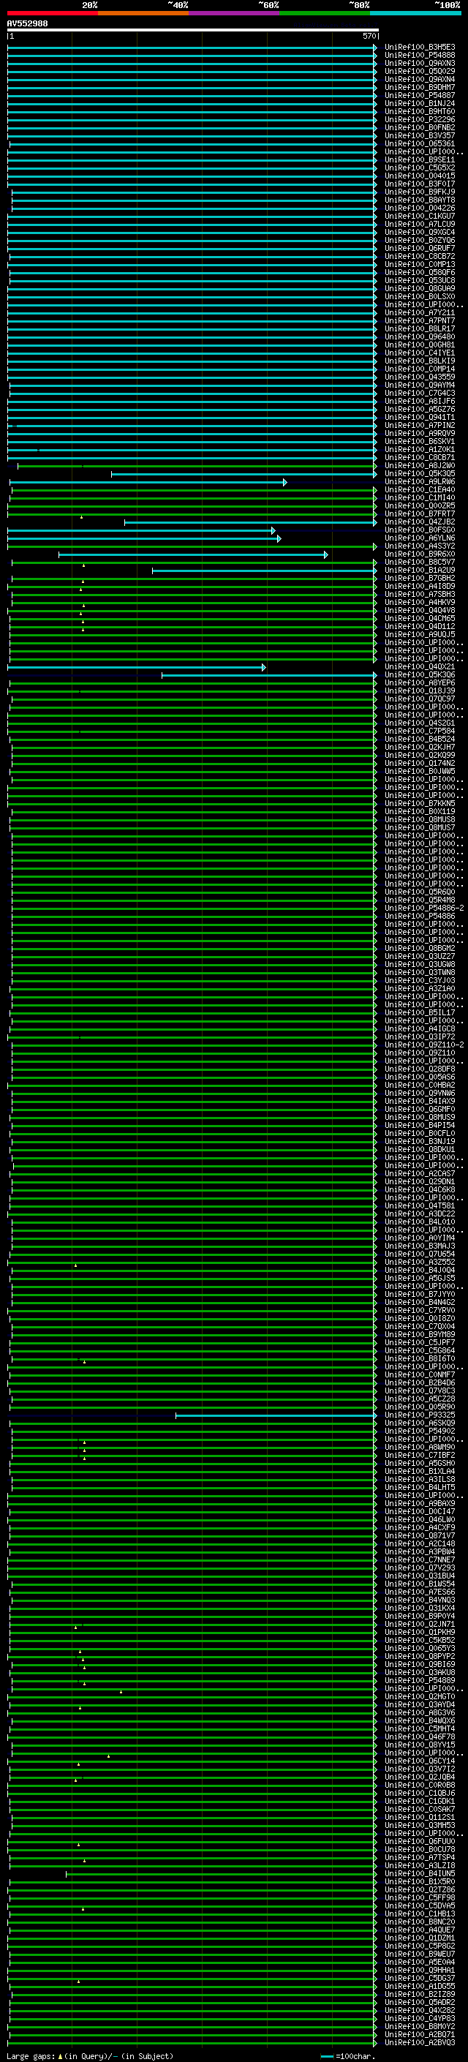468x2062 pixels.
Task: Select the label UniRef100_Q18J39
Action: click(420, 691)
